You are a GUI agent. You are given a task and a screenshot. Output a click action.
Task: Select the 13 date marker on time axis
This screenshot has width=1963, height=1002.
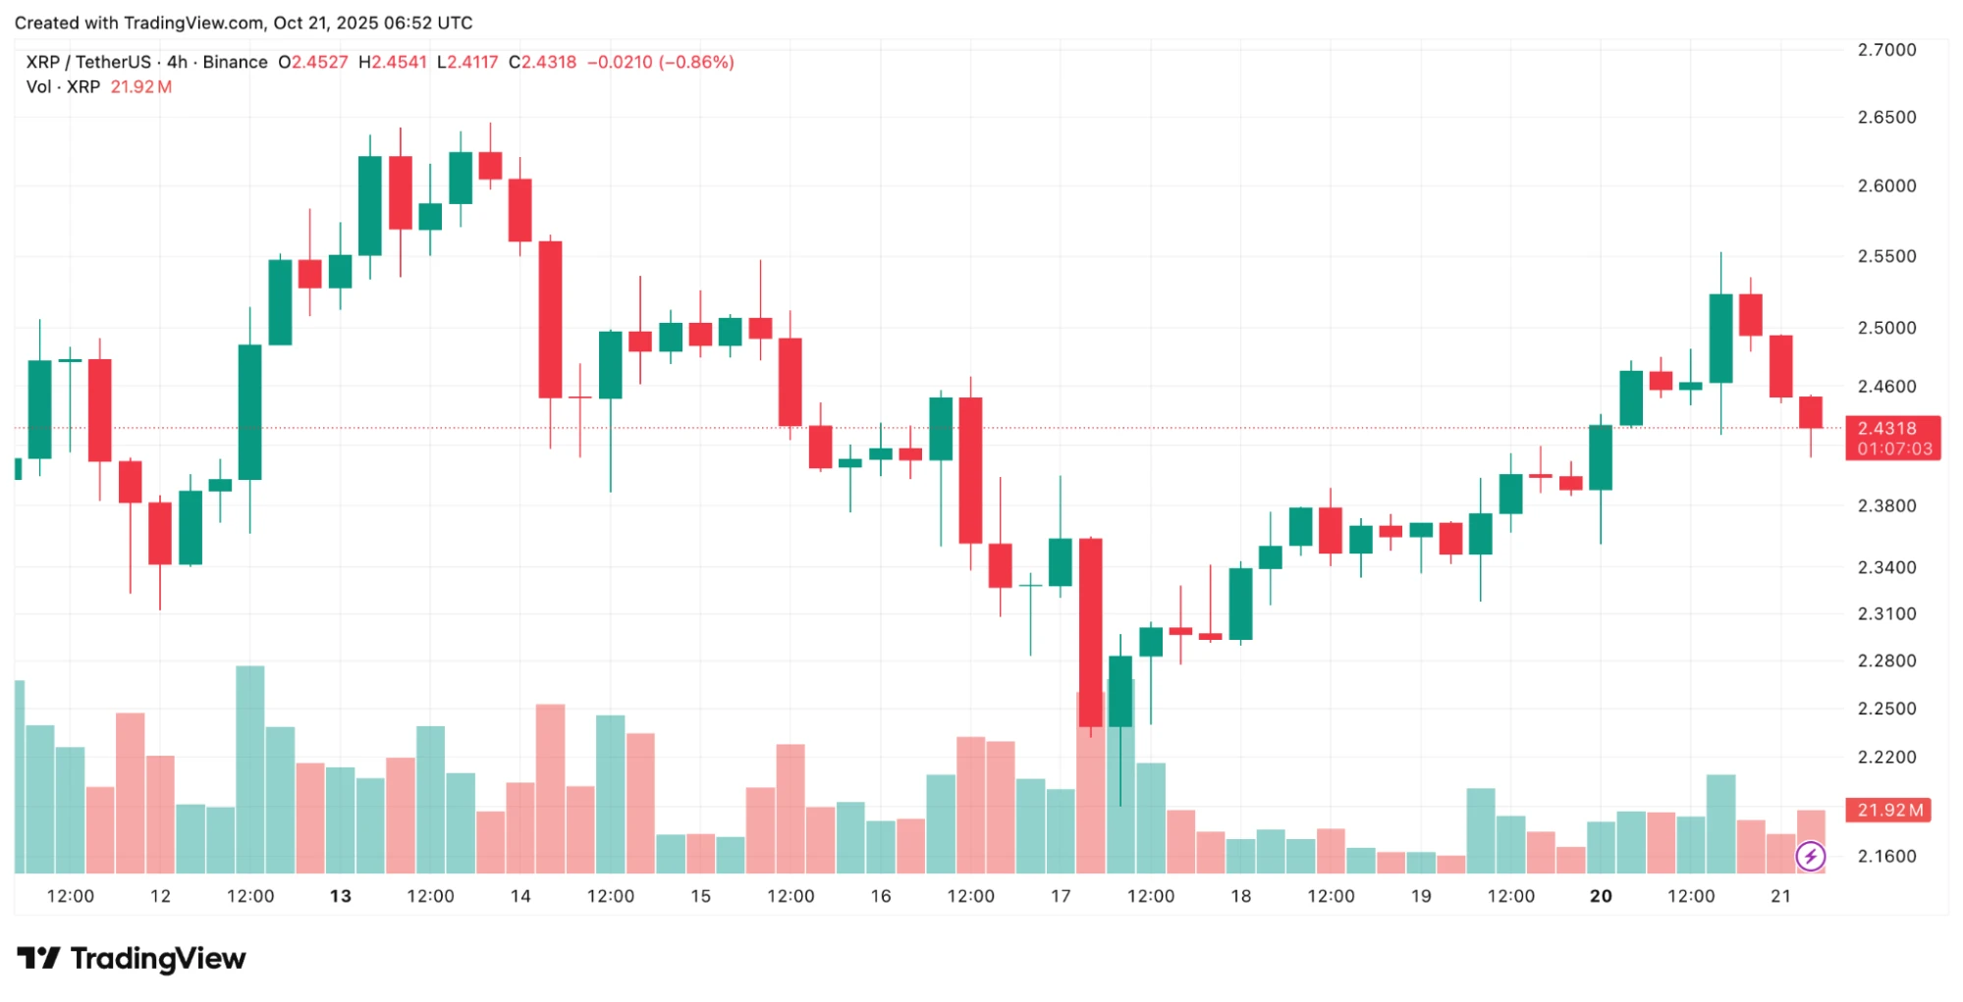click(x=340, y=896)
